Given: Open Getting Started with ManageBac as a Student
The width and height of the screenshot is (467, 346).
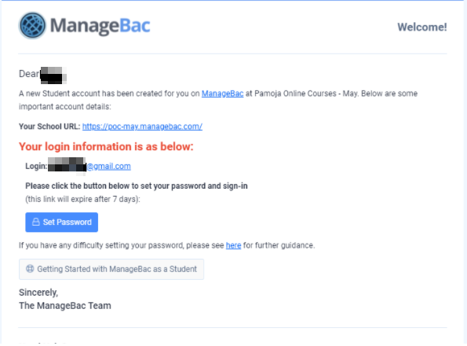Looking at the screenshot, I should (x=111, y=269).
